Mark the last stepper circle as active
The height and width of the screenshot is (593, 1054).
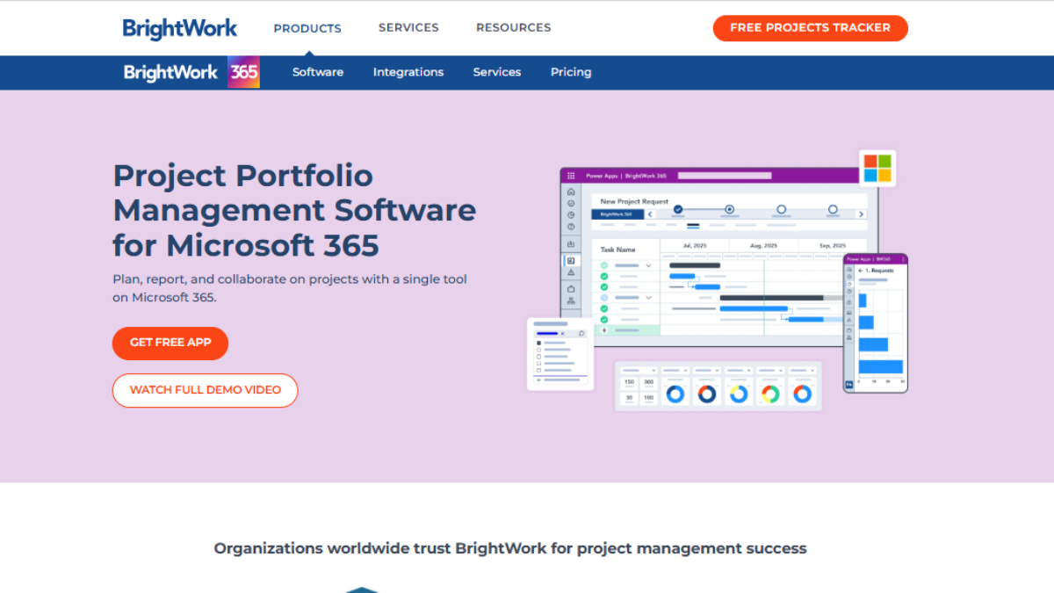tap(833, 209)
